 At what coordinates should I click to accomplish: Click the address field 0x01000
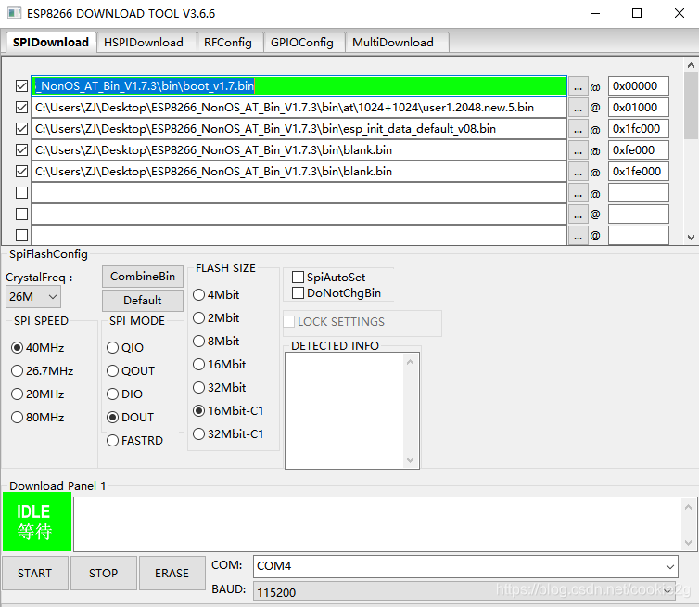click(639, 107)
